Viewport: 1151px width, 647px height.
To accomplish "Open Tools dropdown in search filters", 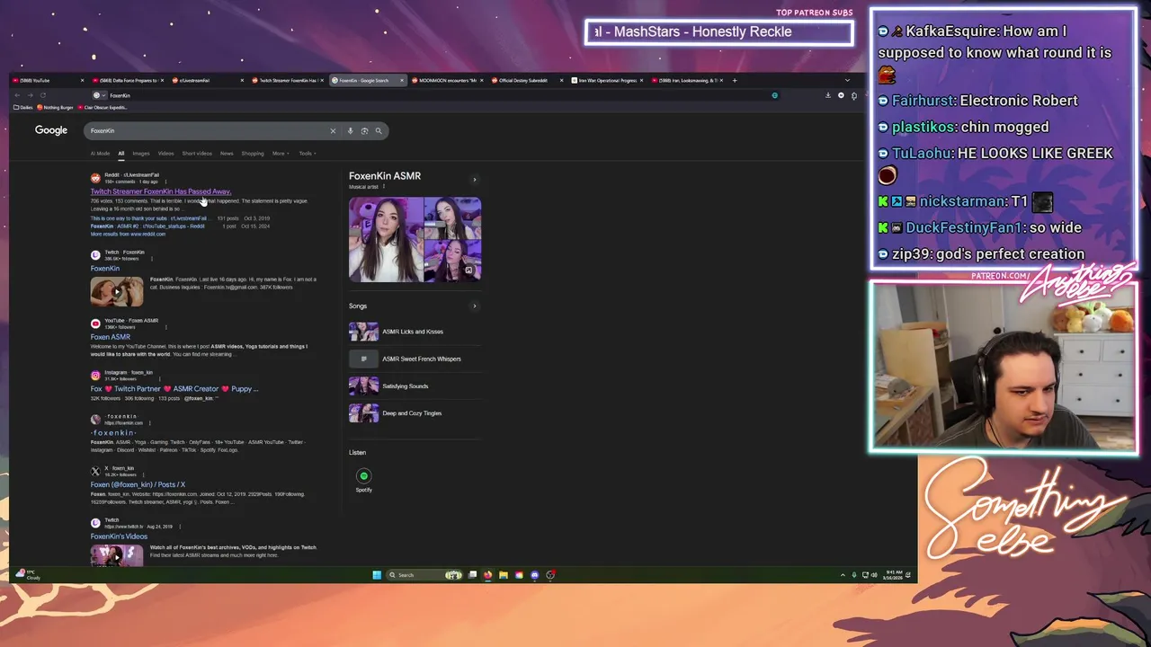I will [307, 154].
